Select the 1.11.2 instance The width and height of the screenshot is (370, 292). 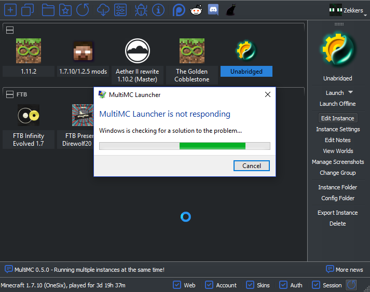(29, 57)
